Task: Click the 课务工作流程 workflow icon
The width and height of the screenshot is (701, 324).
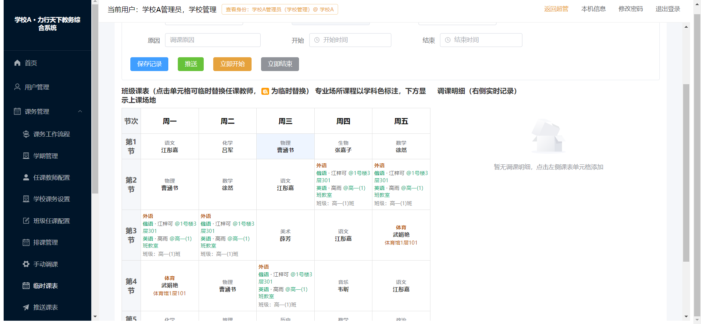Action: tap(26, 134)
